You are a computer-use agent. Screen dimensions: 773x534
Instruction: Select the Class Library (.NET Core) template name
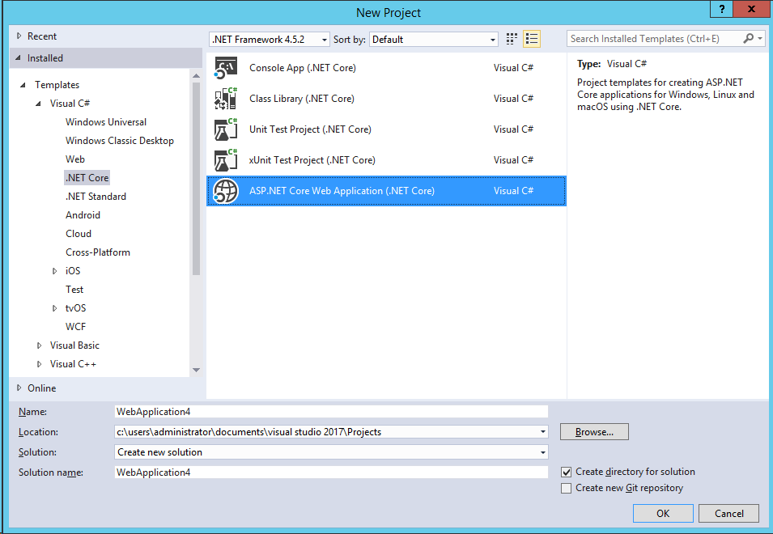click(x=302, y=99)
